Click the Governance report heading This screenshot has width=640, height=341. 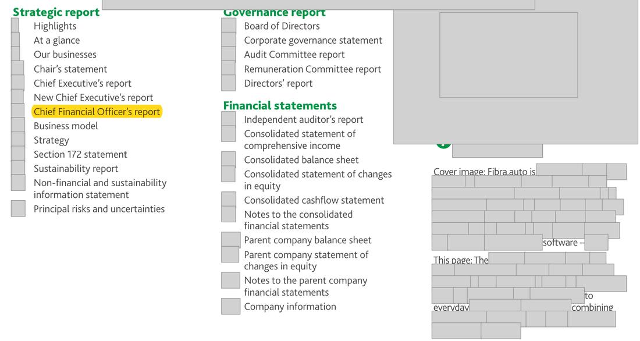tap(274, 13)
